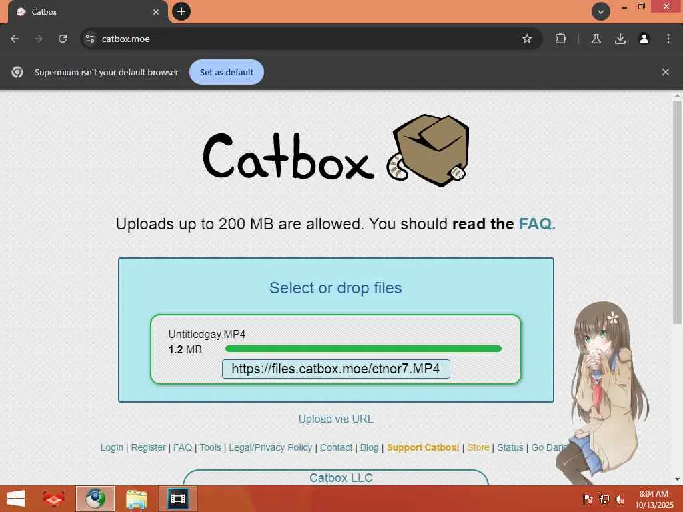Screen dimensions: 683x512
Task: Open the Extensions puzzle icon
Action: (560, 39)
